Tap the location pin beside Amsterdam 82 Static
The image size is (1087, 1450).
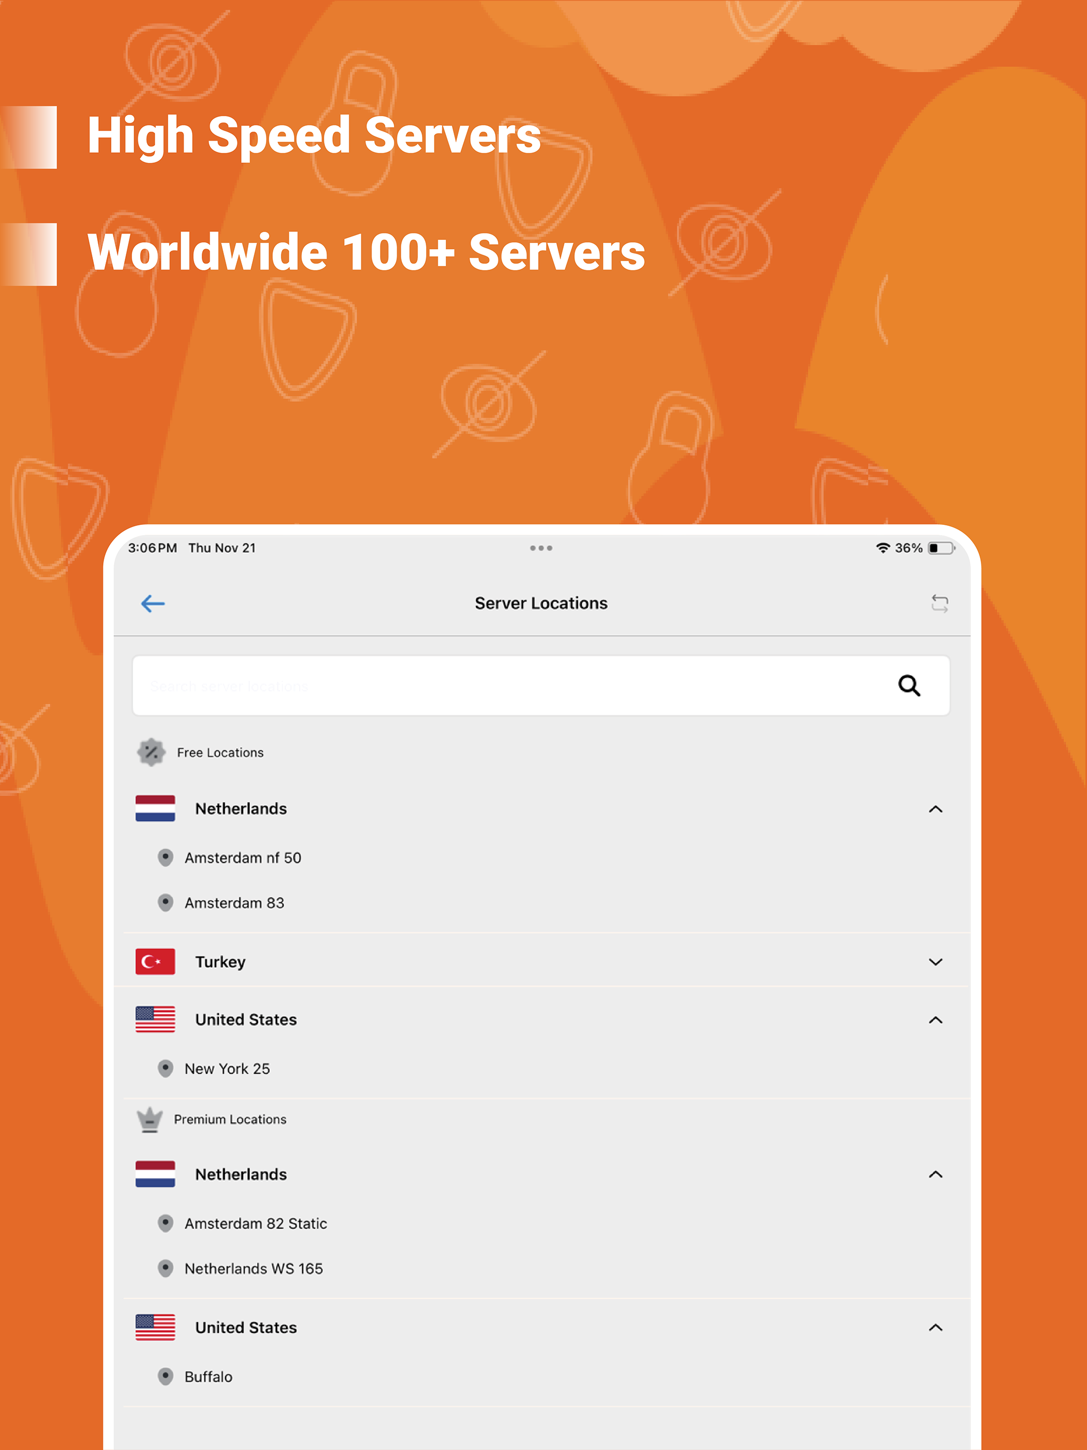pyautogui.click(x=166, y=1223)
